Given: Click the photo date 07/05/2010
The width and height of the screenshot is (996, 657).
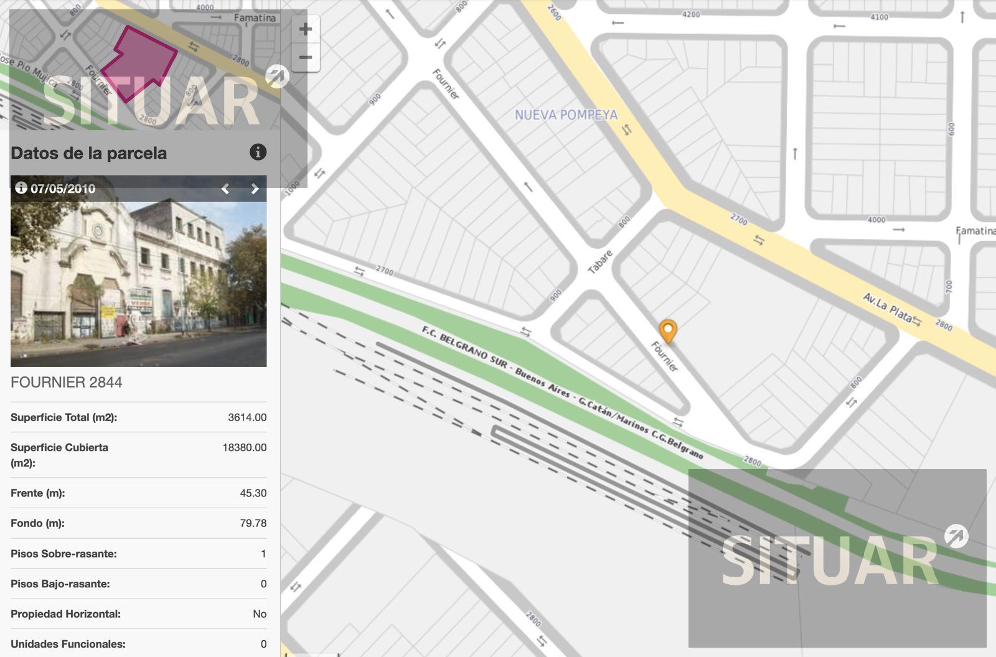Looking at the screenshot, I should pos(63,189).
